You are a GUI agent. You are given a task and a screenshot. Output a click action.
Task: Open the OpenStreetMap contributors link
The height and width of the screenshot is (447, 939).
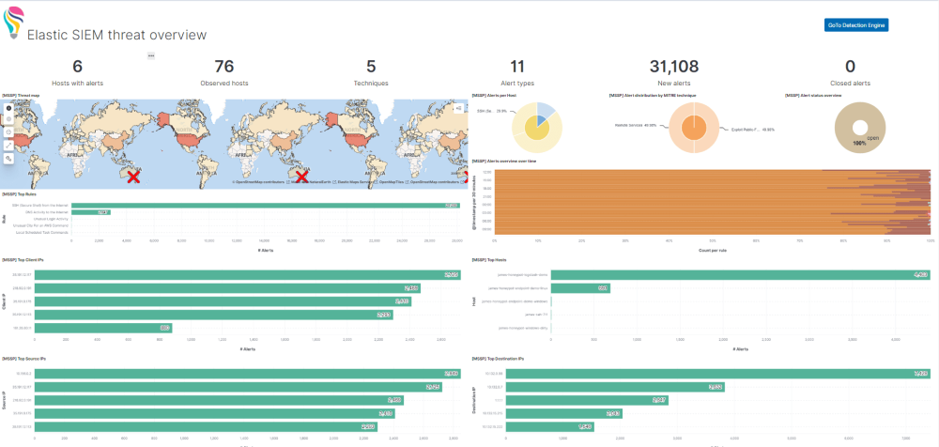click(257, 180)
